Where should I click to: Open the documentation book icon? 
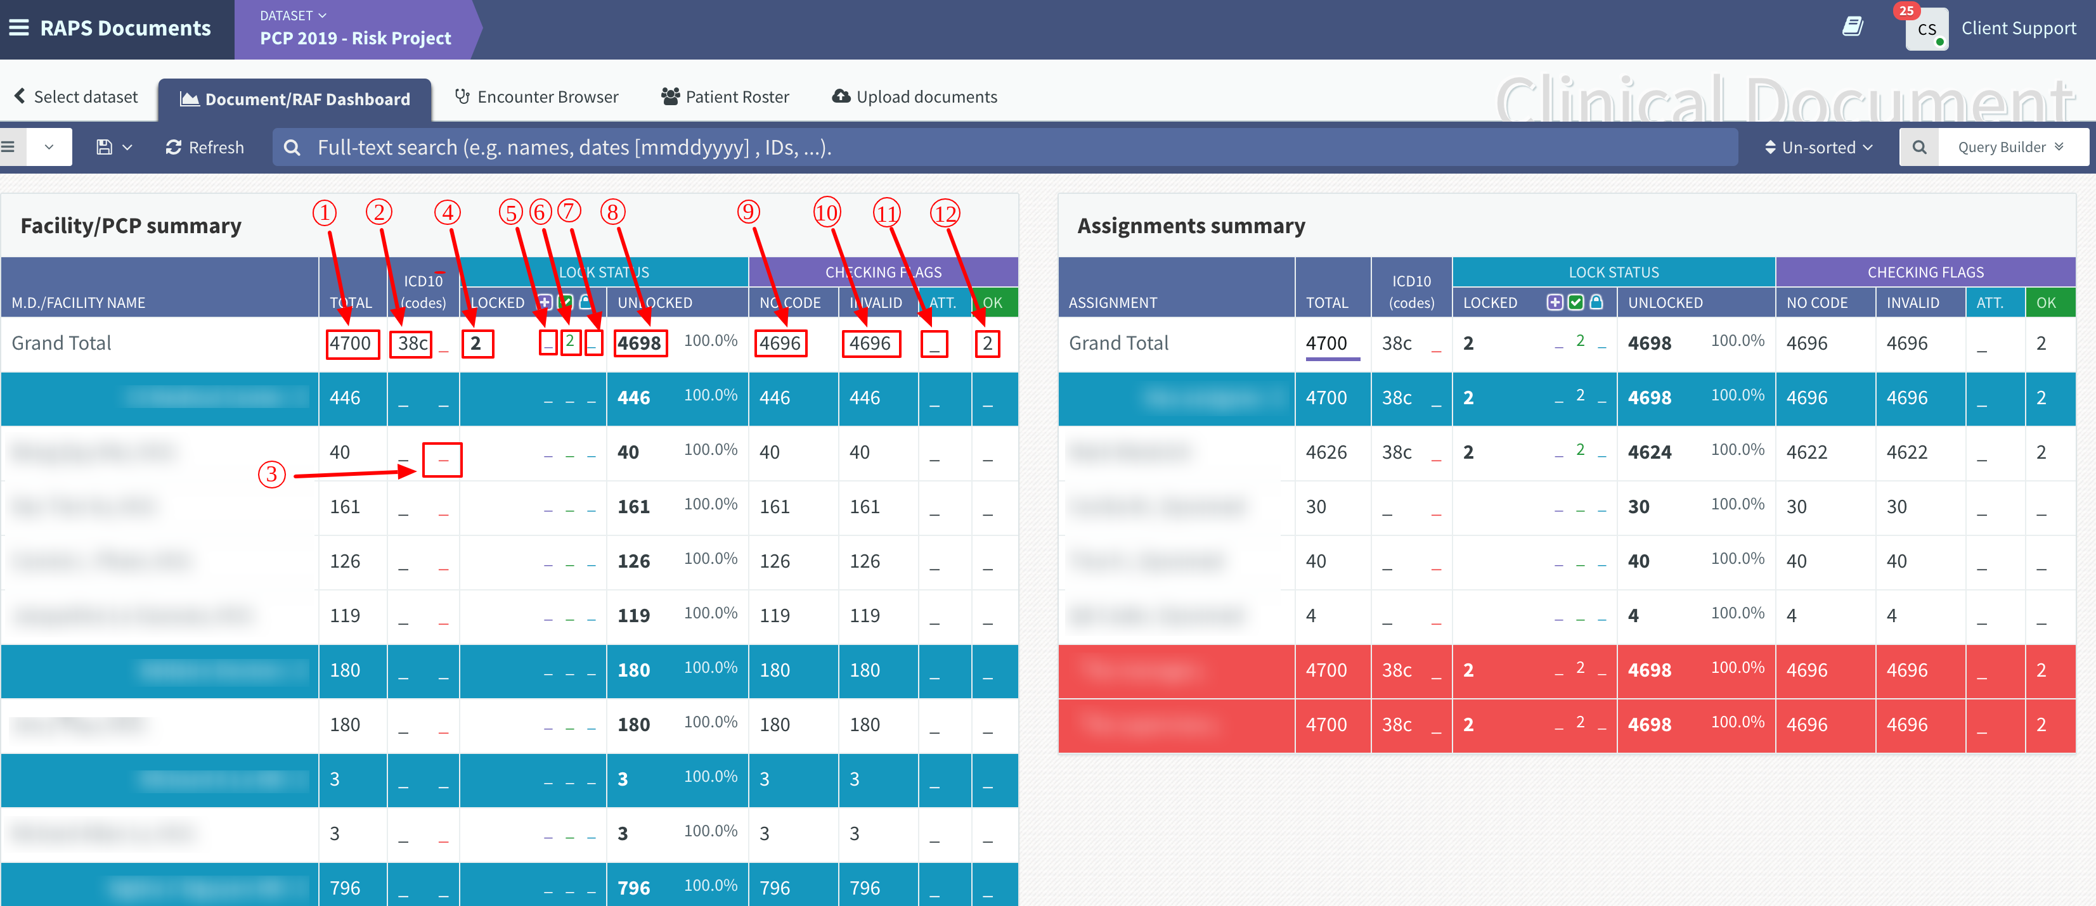click(x=1853, y=27)
